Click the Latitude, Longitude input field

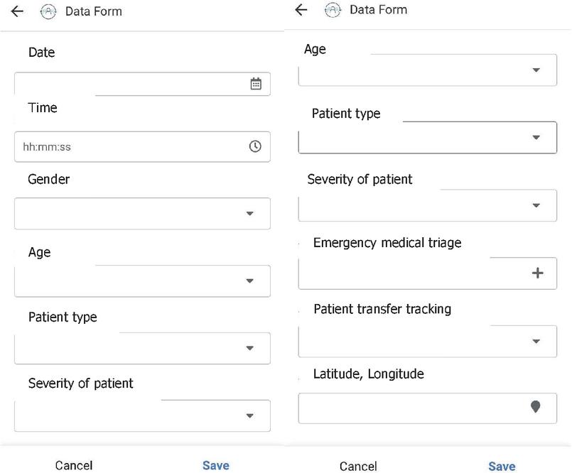[x=412, y=408]
